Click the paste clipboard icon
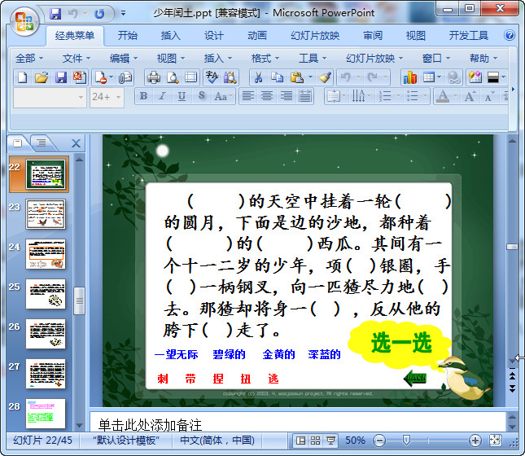Image resolution: width=525 pixels, height=456 pixels. point(296,77)
